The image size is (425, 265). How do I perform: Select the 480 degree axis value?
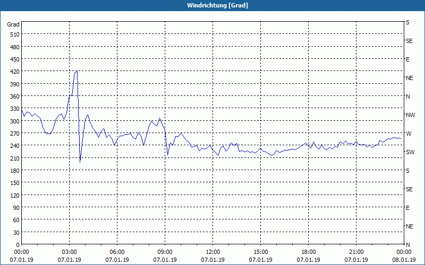tap(15, 47)
